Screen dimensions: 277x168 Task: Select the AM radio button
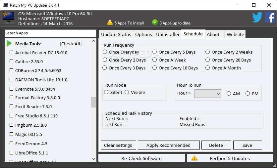coord(229,94)
